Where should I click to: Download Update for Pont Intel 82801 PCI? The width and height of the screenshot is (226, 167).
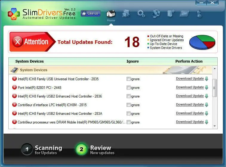pyautogui.click(x=190, y=87)
